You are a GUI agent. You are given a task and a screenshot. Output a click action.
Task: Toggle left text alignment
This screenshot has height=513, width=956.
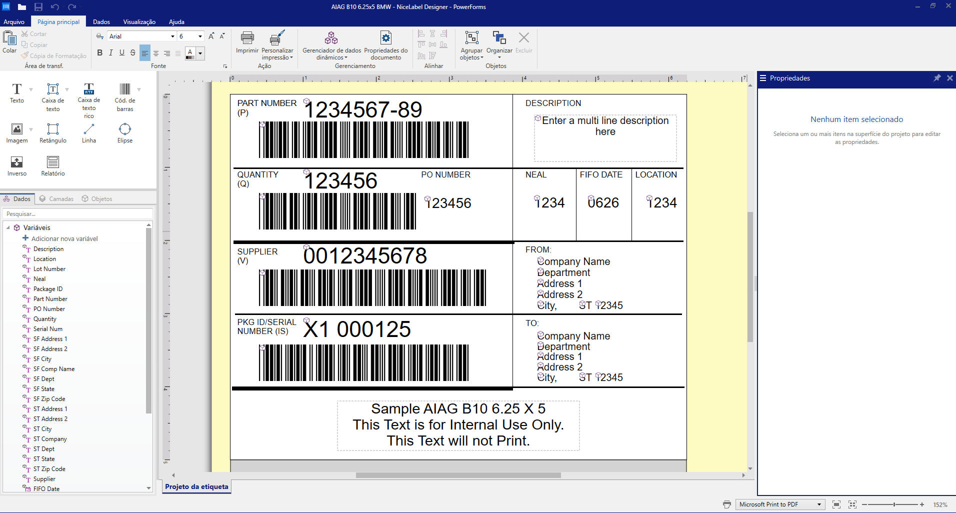[x=145, y=53]
